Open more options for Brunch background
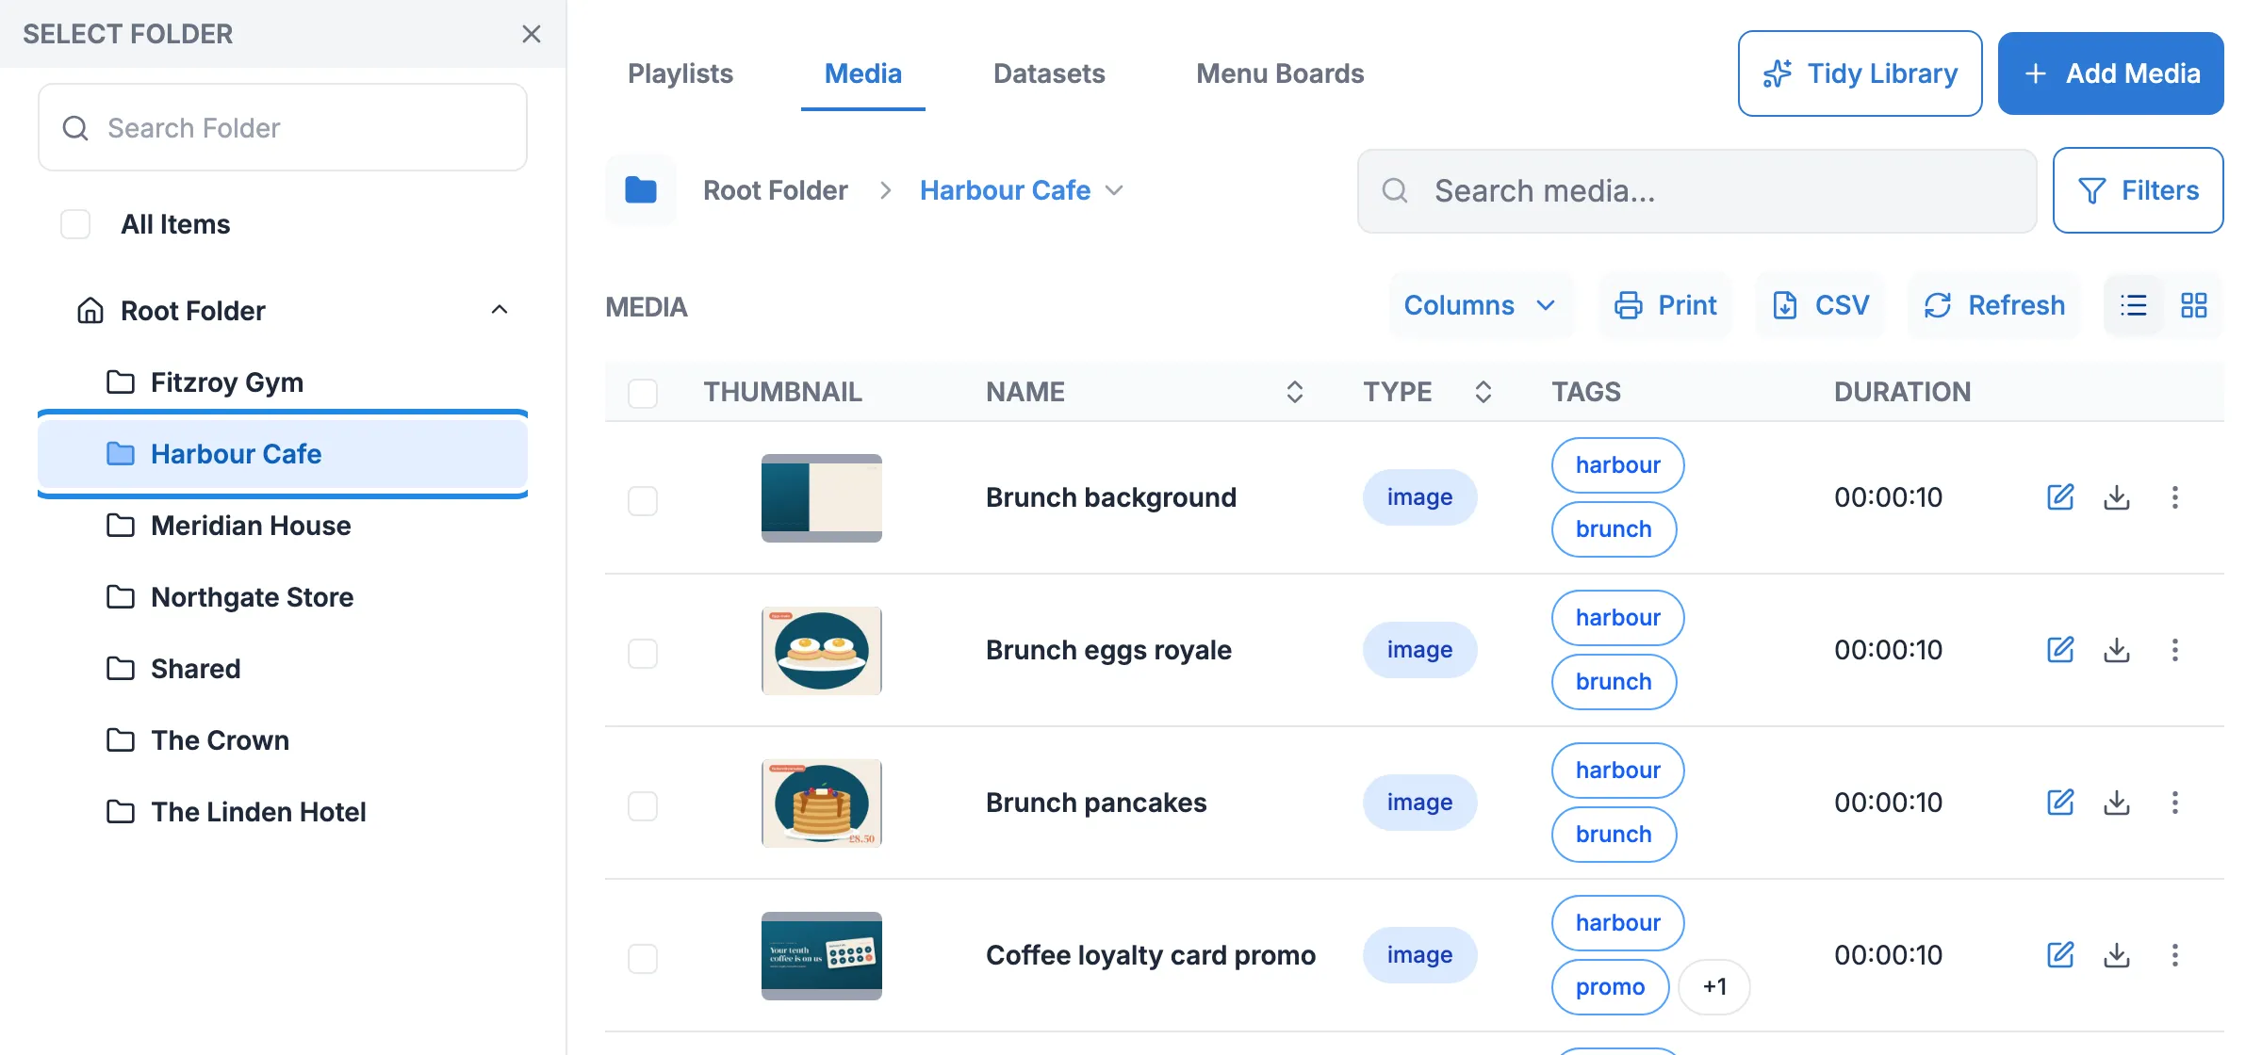The image size is (2262, 1055). (2175, 497)
